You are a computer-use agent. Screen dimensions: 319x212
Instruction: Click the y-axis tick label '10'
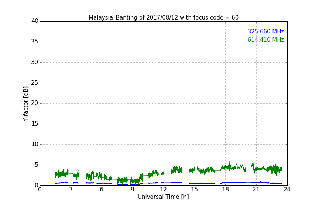point(35,144)
